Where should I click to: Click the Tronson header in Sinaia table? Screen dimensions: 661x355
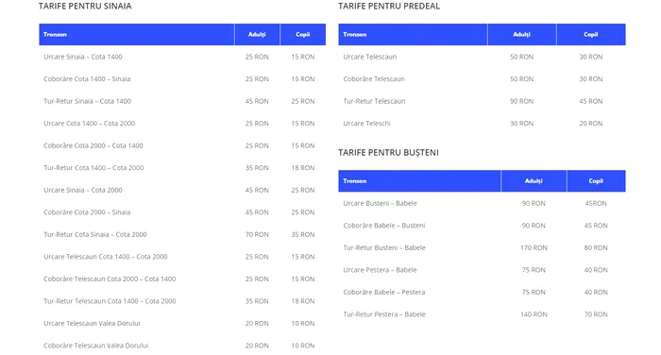tap(137, 35)
